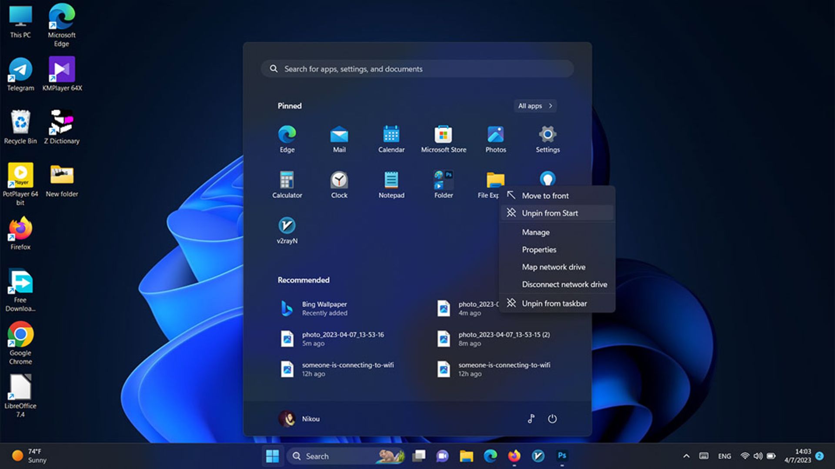This screenshot has height=469, width=835.
Task: Expand the All apps list
Action: click(534, 106)
